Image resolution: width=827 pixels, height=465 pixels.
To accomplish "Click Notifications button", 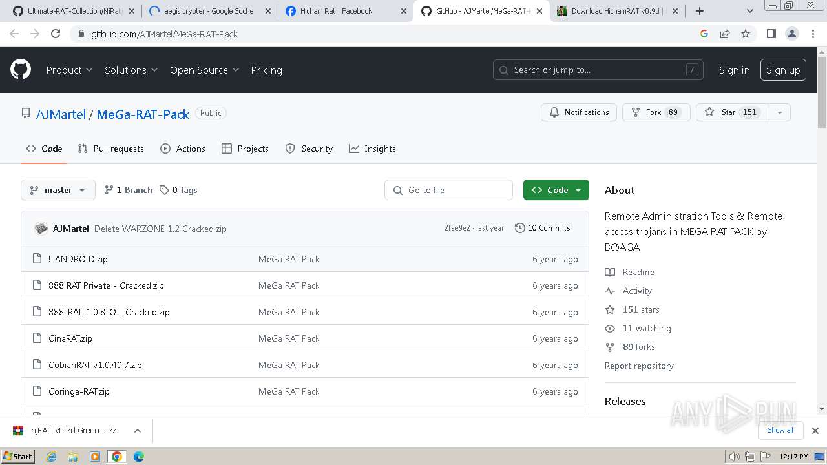I will pyautogui.click(x=579, y=112).
